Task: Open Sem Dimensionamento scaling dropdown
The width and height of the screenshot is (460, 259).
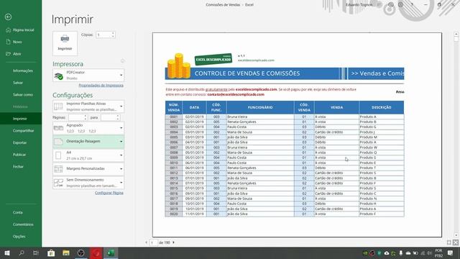Action: [88, 183]
